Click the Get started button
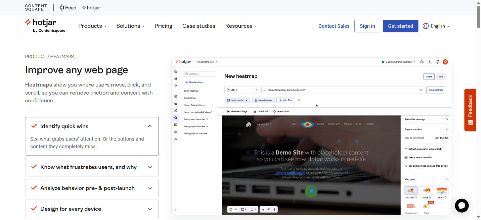This screenshot has width=481, height=220. 400,26
